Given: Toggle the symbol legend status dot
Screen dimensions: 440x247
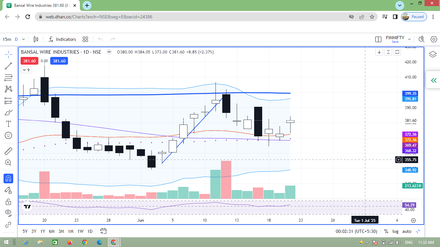Looking at the screenshot, I should click(x=110, y=52).
